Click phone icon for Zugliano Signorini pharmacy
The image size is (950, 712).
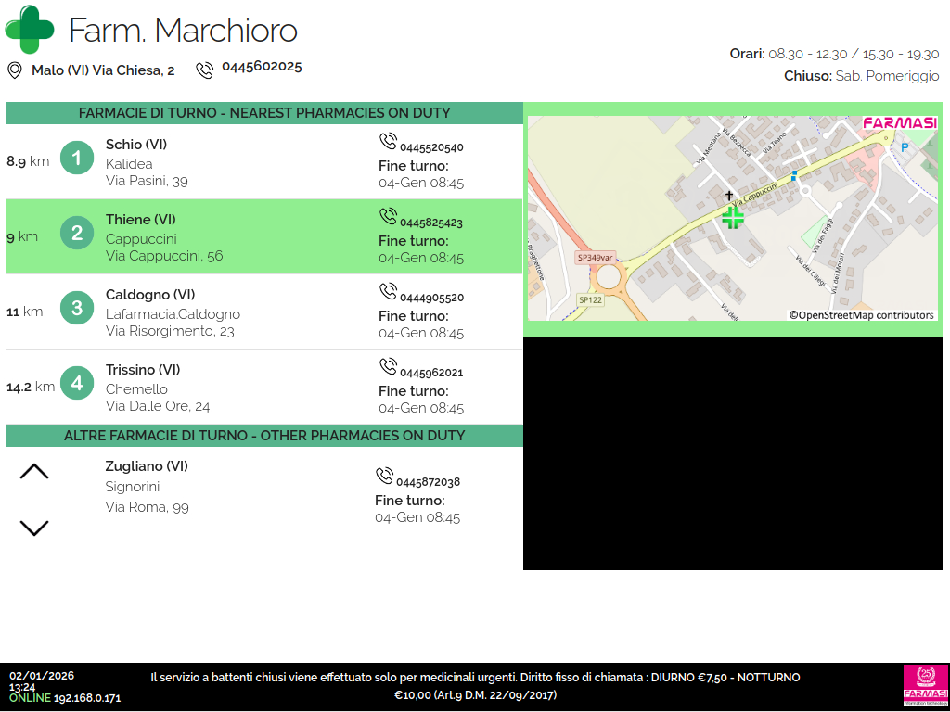[x=384, y=476]
